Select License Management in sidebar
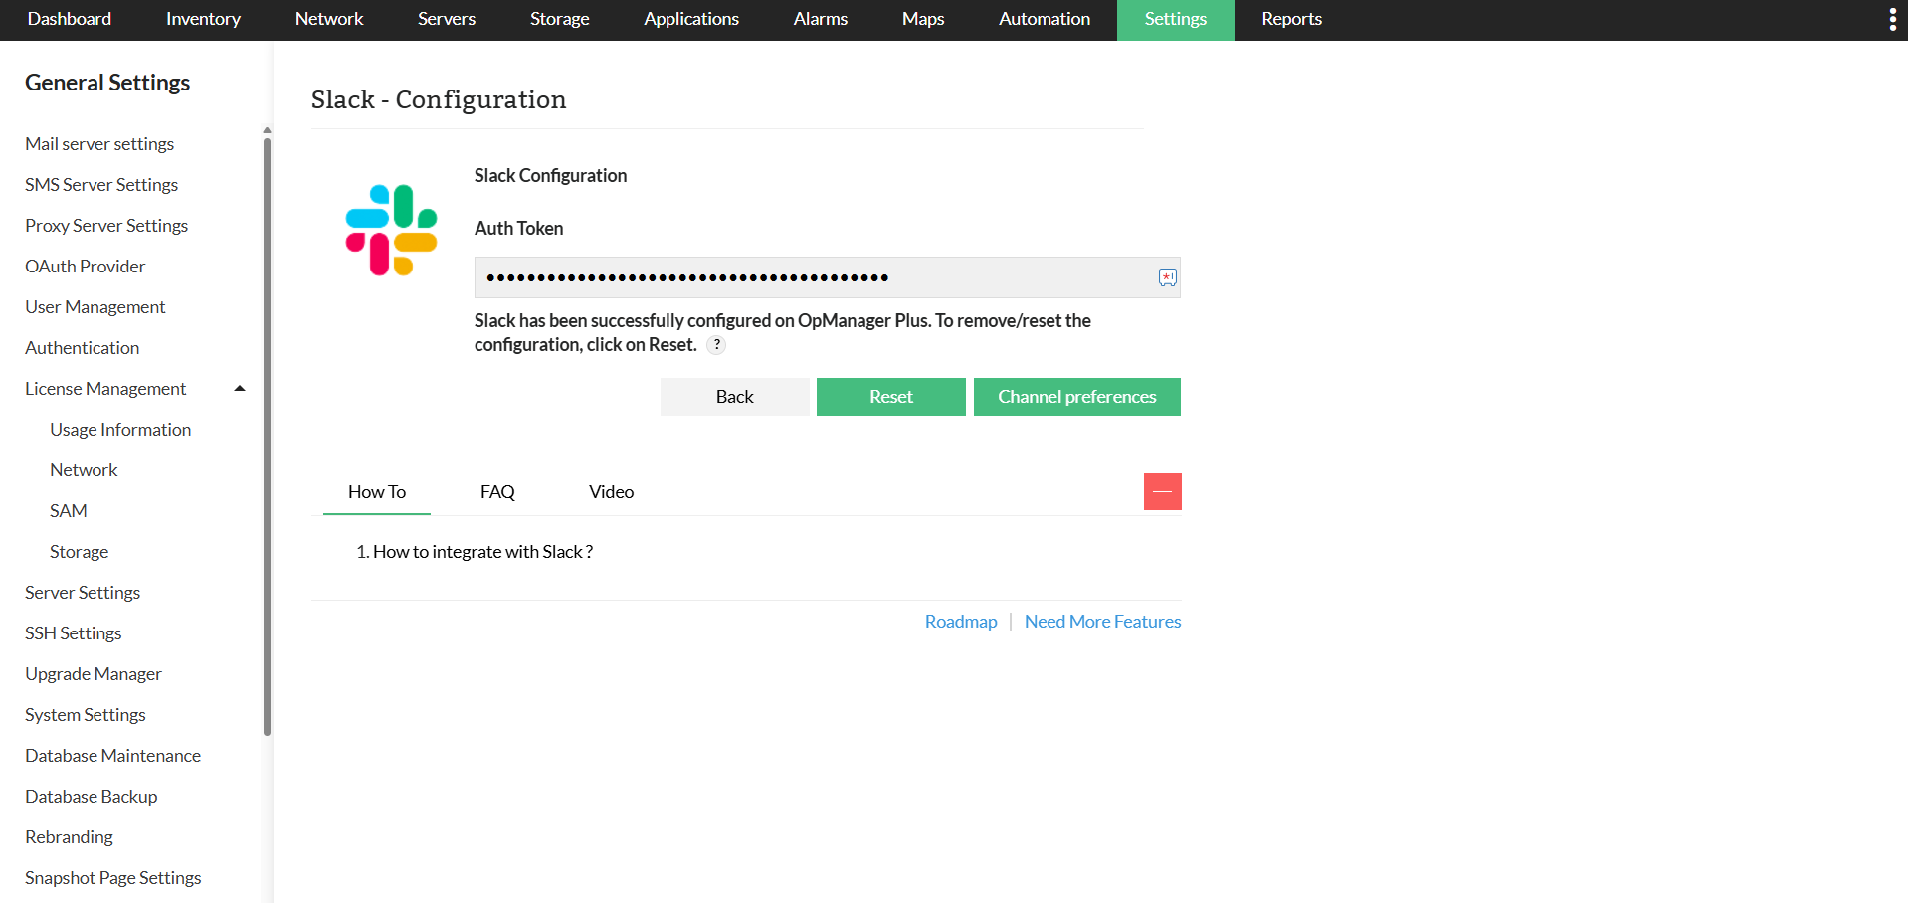 (x=105, y=389)
